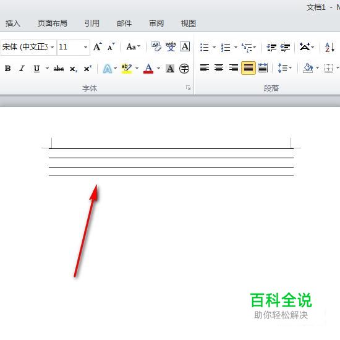Align text left
The width and height of the screenshot is (340, 340).
tap(204, 68)
